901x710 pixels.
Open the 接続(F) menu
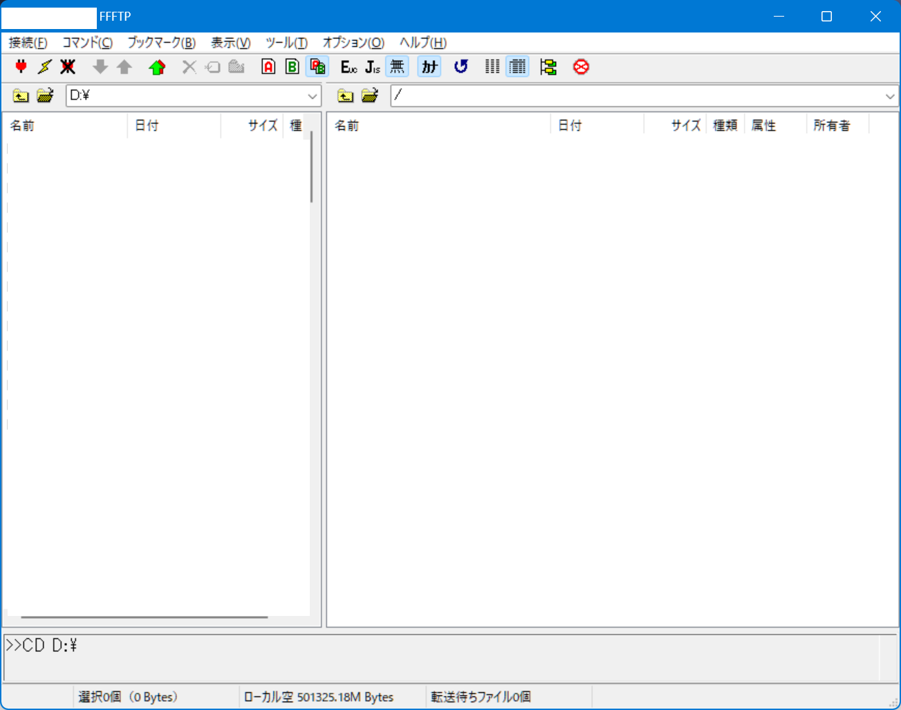pos(28,43)
